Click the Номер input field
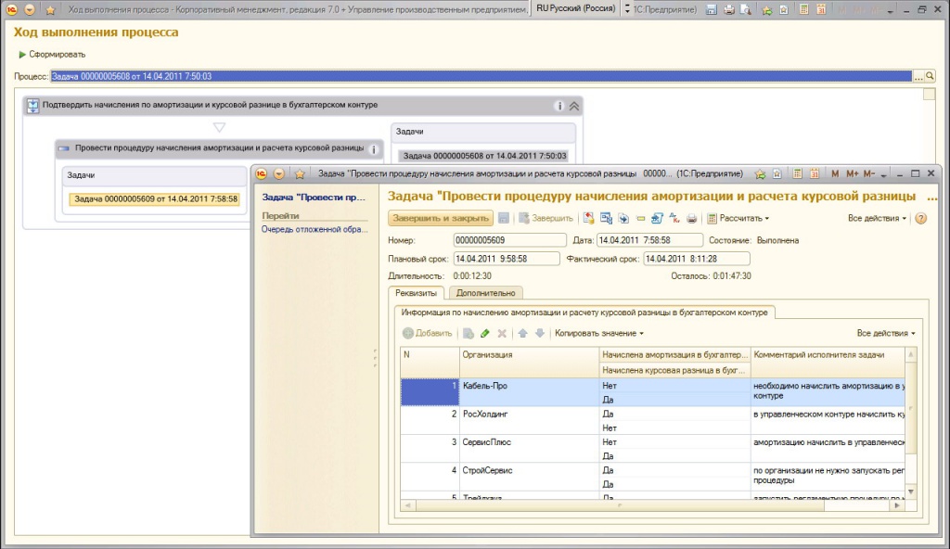 click(x=509, y=240)
